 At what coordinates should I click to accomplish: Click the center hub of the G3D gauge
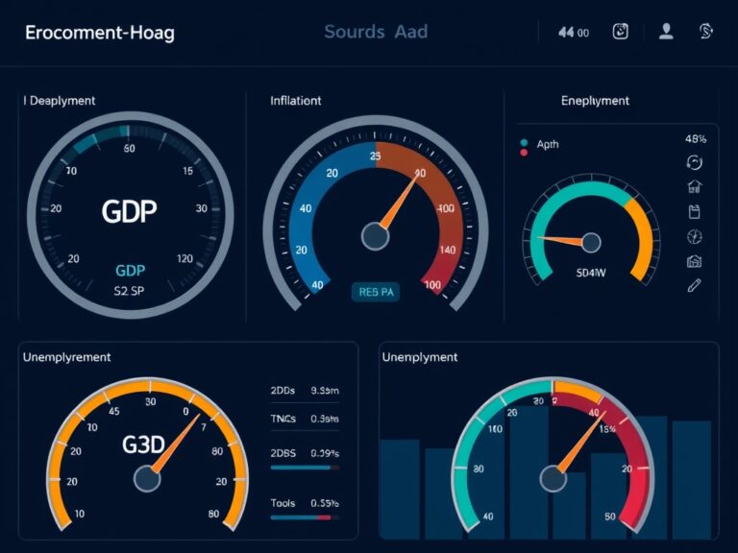(x=147, y=479)
